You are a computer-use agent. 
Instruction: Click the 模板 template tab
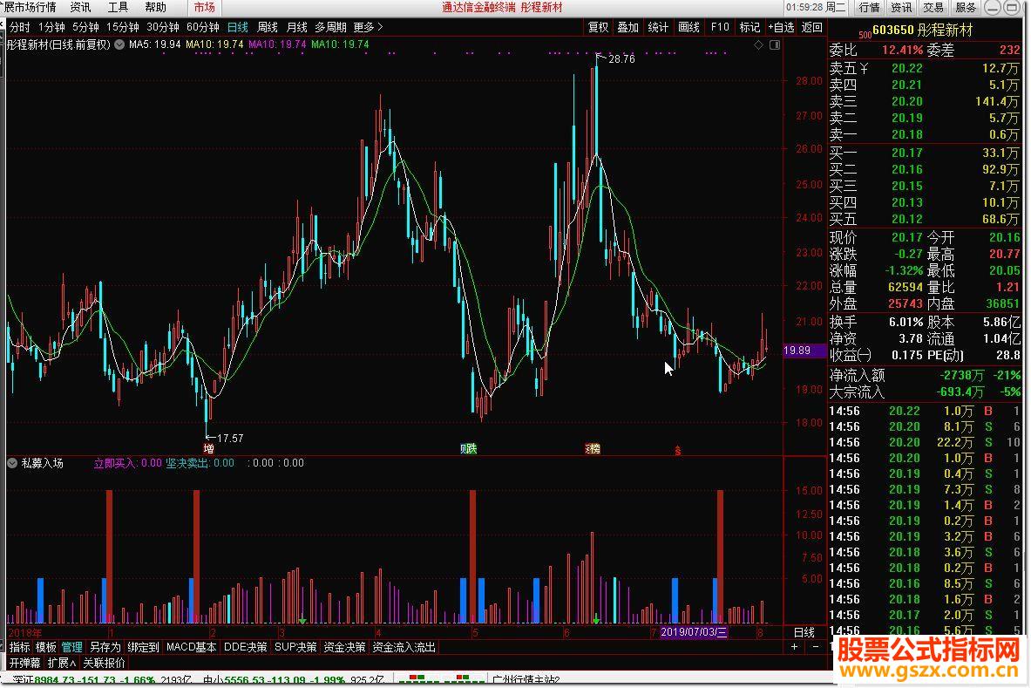click(x=45, y=647)
